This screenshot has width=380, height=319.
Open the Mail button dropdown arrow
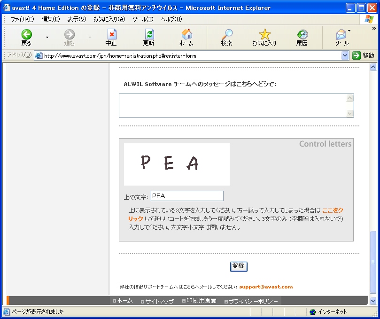[349, 31]
